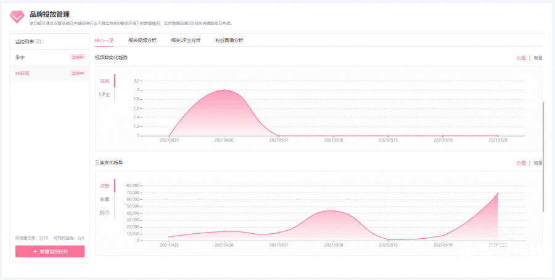Toggle the video trend chart to 增量
The width and height of the screenshot is (555, 280).
tap(538, 58)
